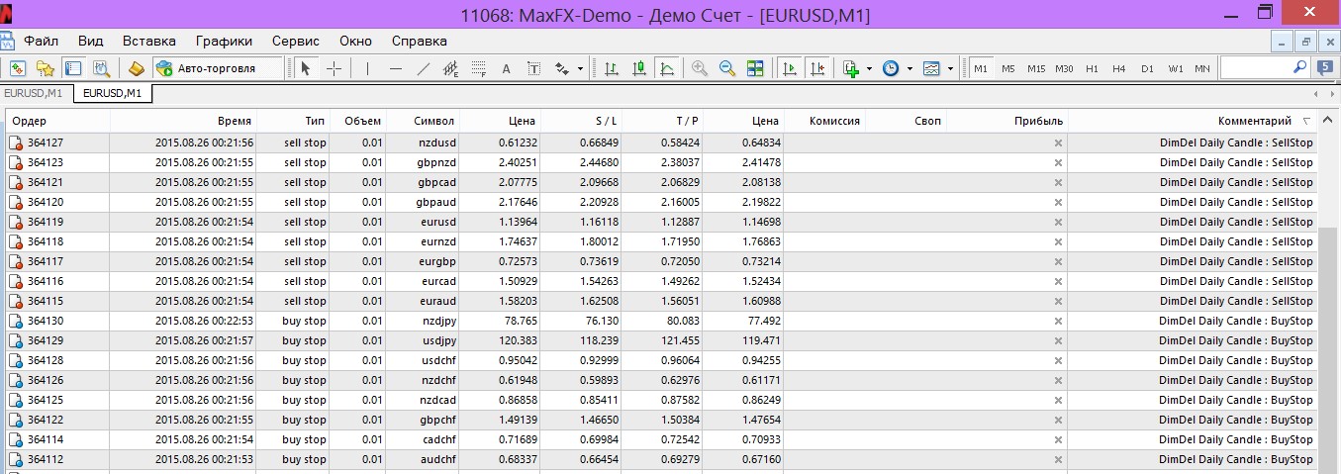Select the M15 timeframe
Screen dimensions: 1341x474
[1036, 68]
